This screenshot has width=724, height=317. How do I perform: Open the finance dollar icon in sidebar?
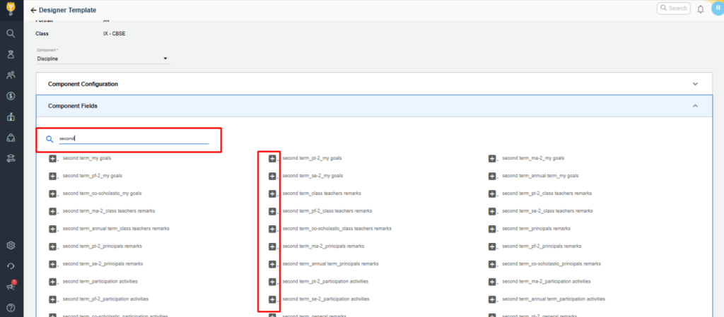pyautogui.click(x=11, y=95)
